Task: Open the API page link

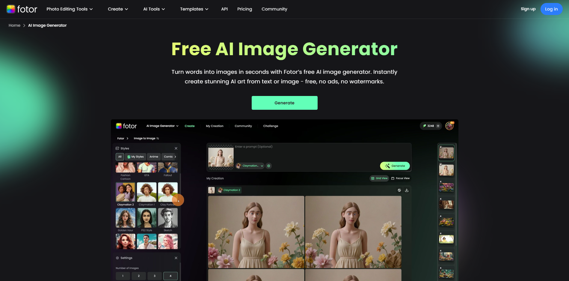Action: tap(224, 9)
